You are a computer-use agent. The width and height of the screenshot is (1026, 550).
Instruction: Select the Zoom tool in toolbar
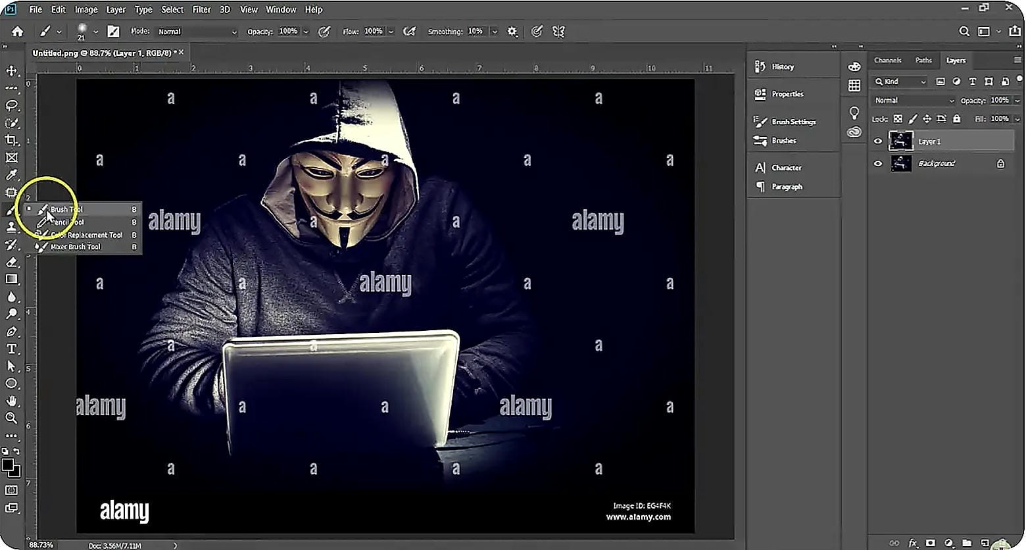(11, 418)
